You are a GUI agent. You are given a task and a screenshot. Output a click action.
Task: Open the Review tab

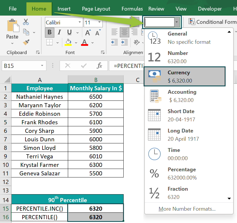tap(156, 9)
